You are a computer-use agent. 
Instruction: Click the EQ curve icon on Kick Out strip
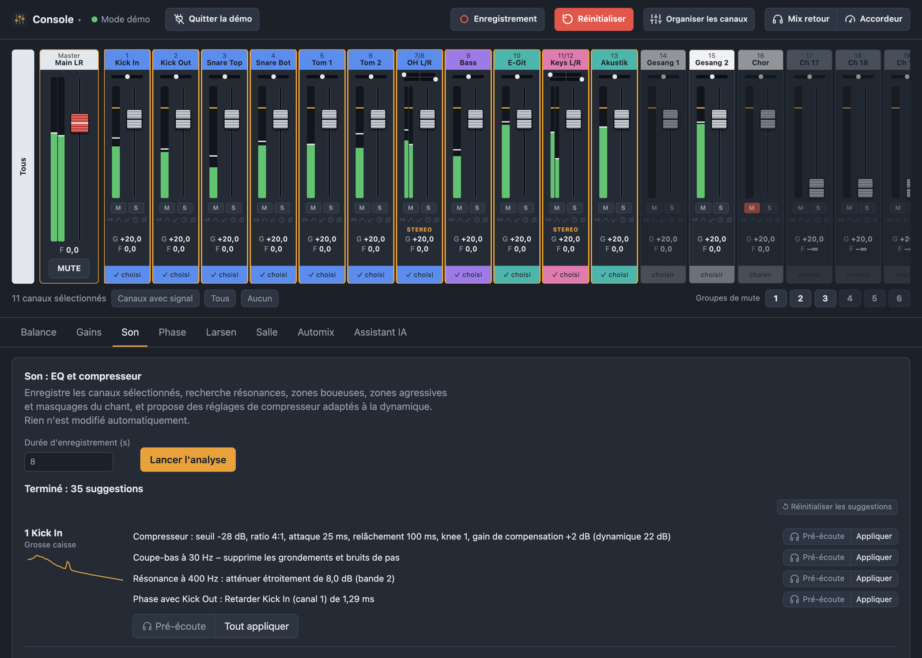coord(167,220)
